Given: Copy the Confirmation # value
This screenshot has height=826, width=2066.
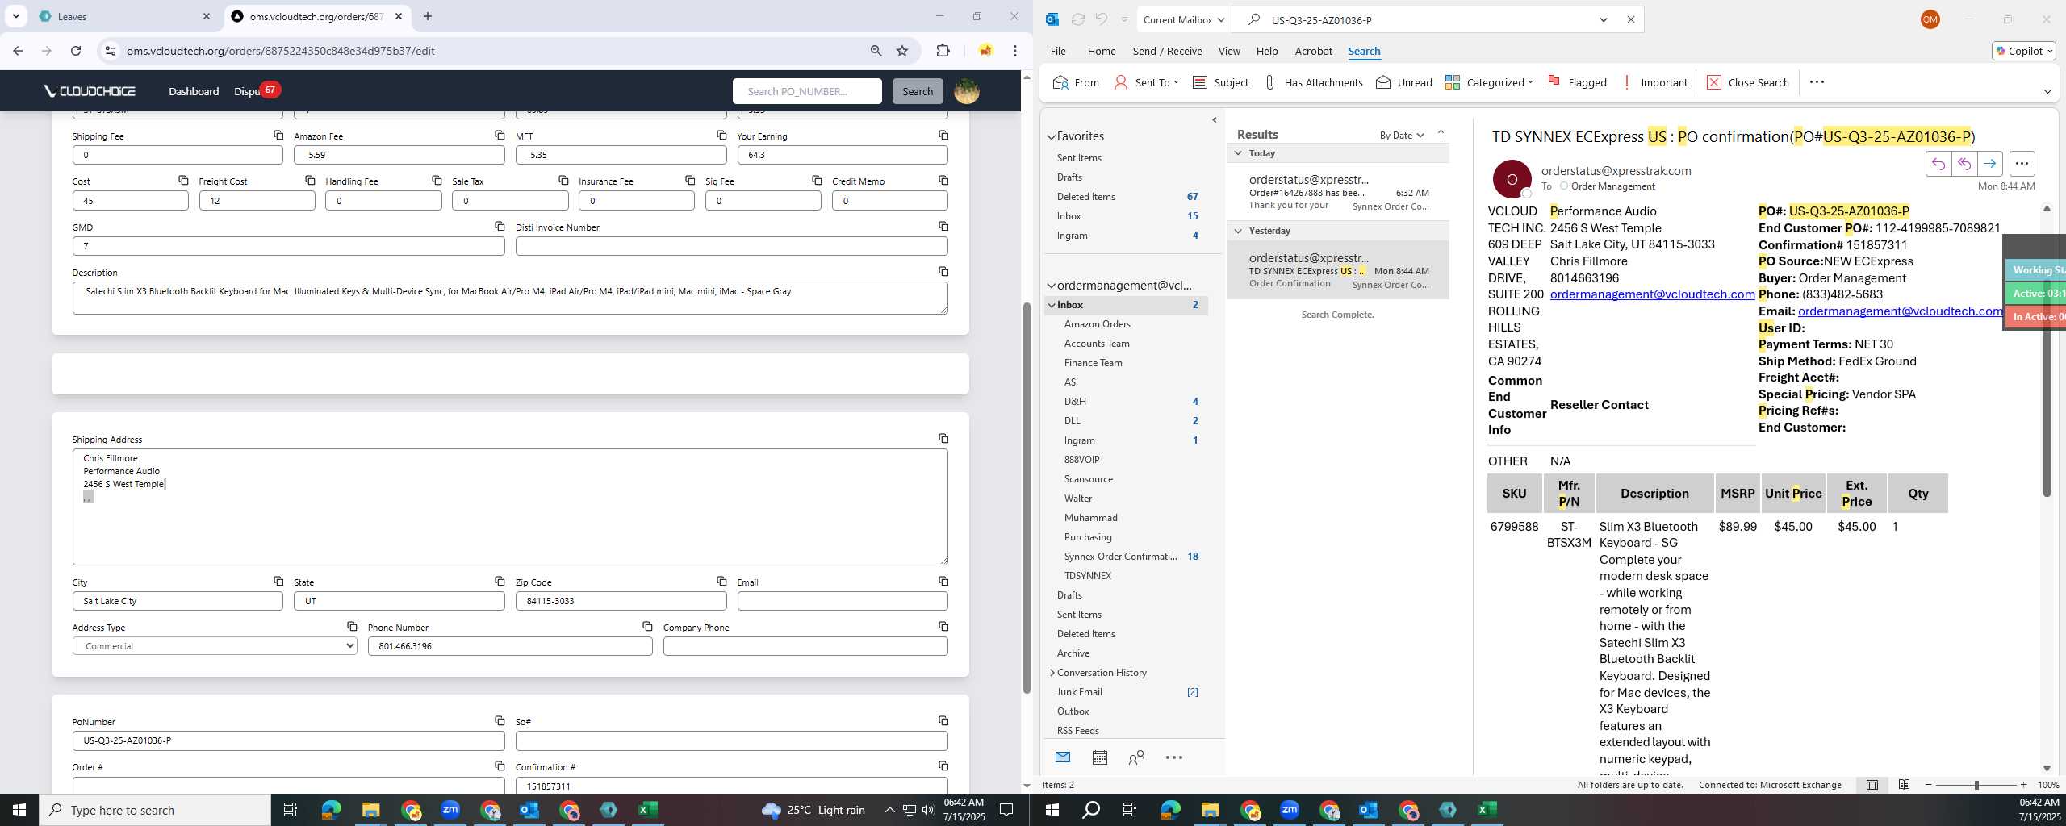Looking at the screenshot, I should coord(943,766).
